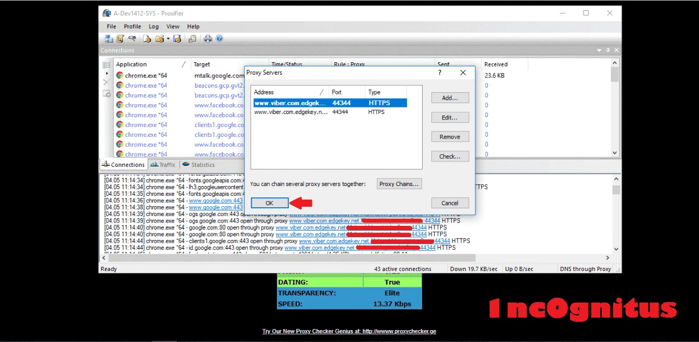The width and height of the screenshot is (699, 342).
Task: Click the ? help button in dialog title
Action: tap(440, 73)
